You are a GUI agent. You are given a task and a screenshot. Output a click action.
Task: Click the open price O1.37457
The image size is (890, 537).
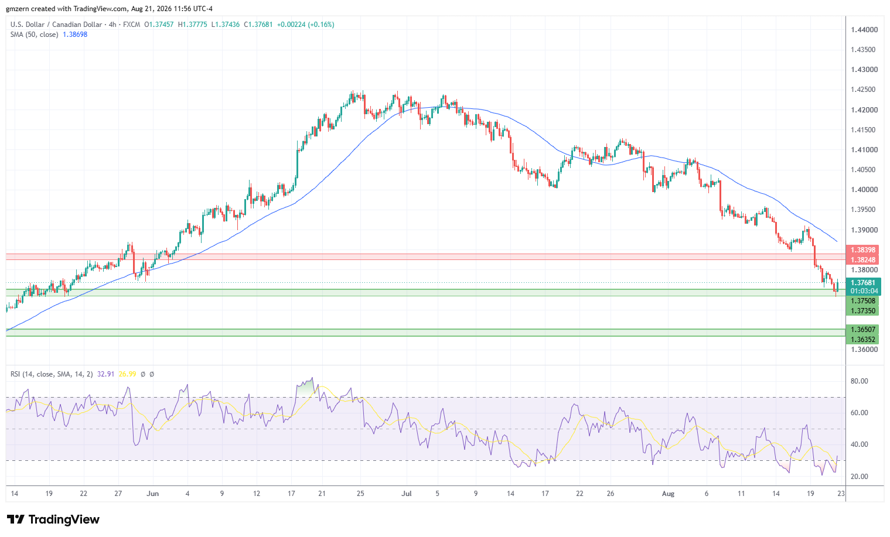[x=159, y=25]
